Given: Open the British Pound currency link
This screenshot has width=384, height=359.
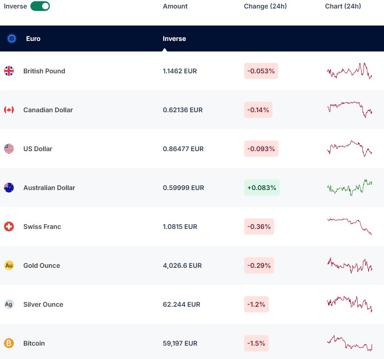Looking at the screenshot, I should tap(44, 71).
